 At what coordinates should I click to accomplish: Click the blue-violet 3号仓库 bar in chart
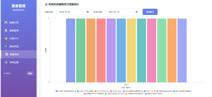[x=70, y=50]
